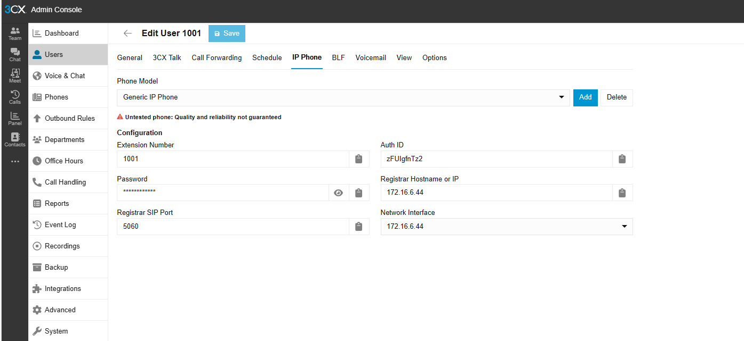The image size is (744, 341).
Task: Open the View tab
Action: 404,57
